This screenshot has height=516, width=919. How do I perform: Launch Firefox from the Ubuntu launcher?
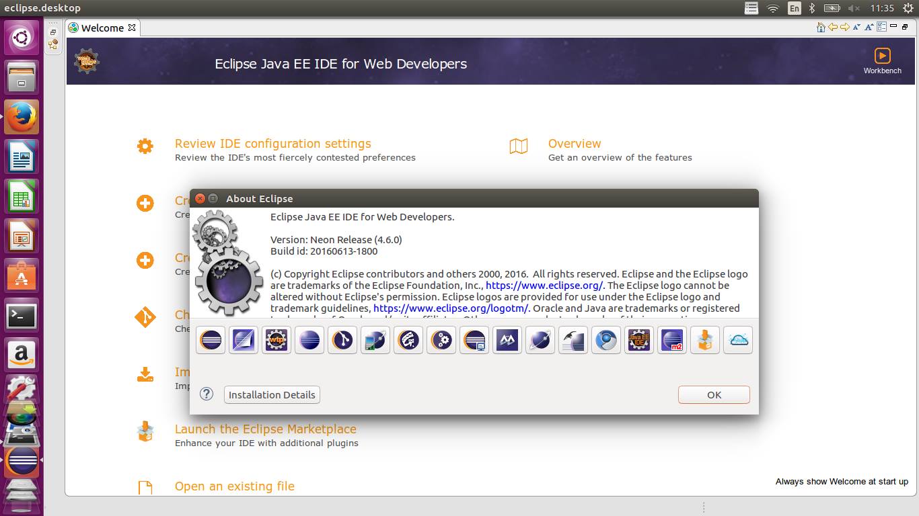(22, 117)
